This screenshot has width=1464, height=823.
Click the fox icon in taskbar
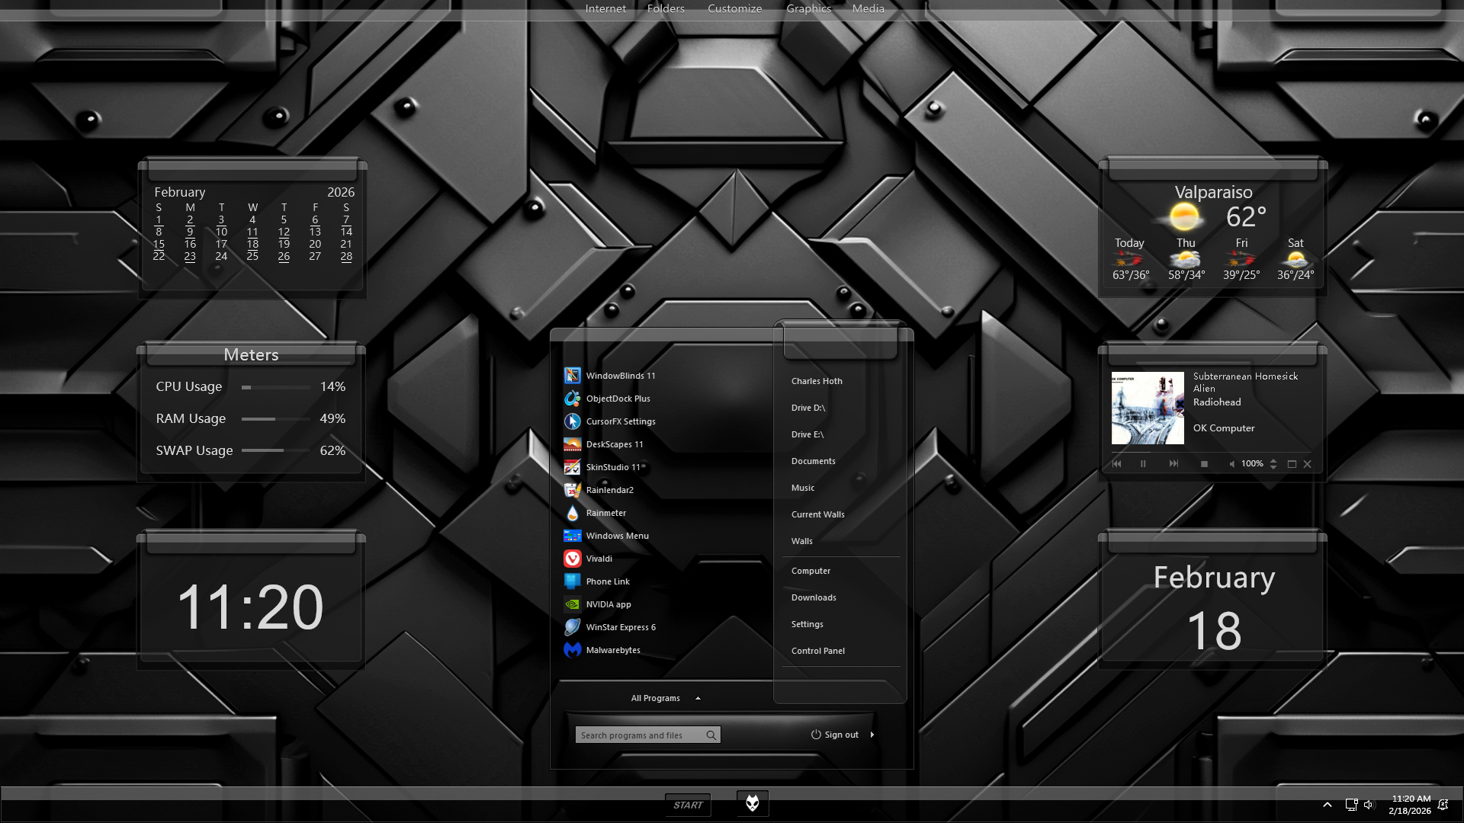pos(752,803)
